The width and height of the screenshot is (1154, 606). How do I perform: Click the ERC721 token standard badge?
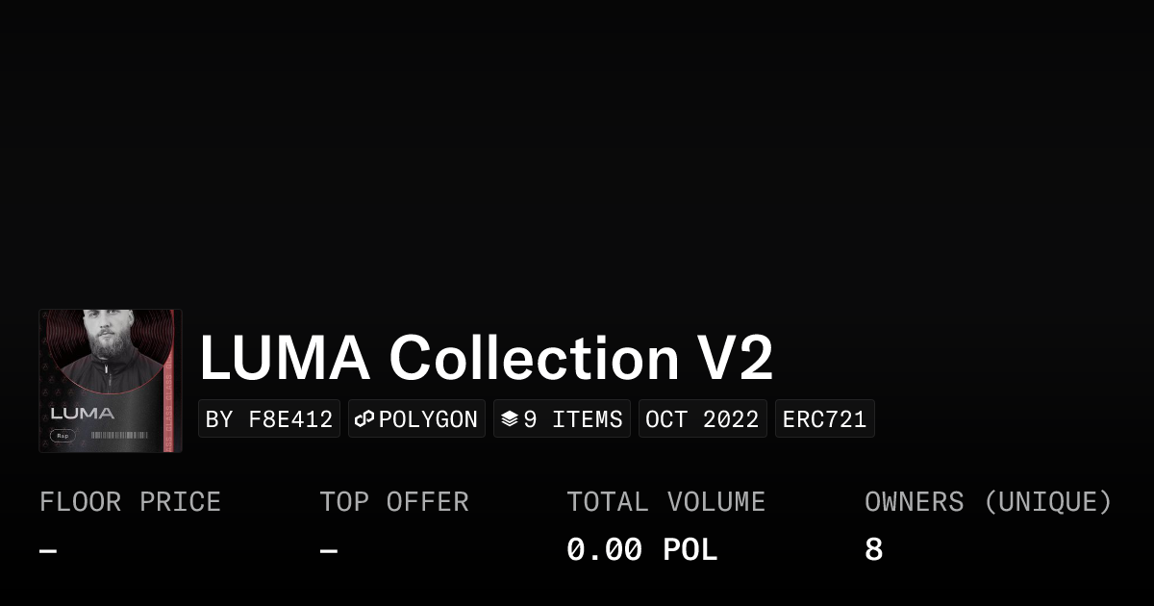824,419
